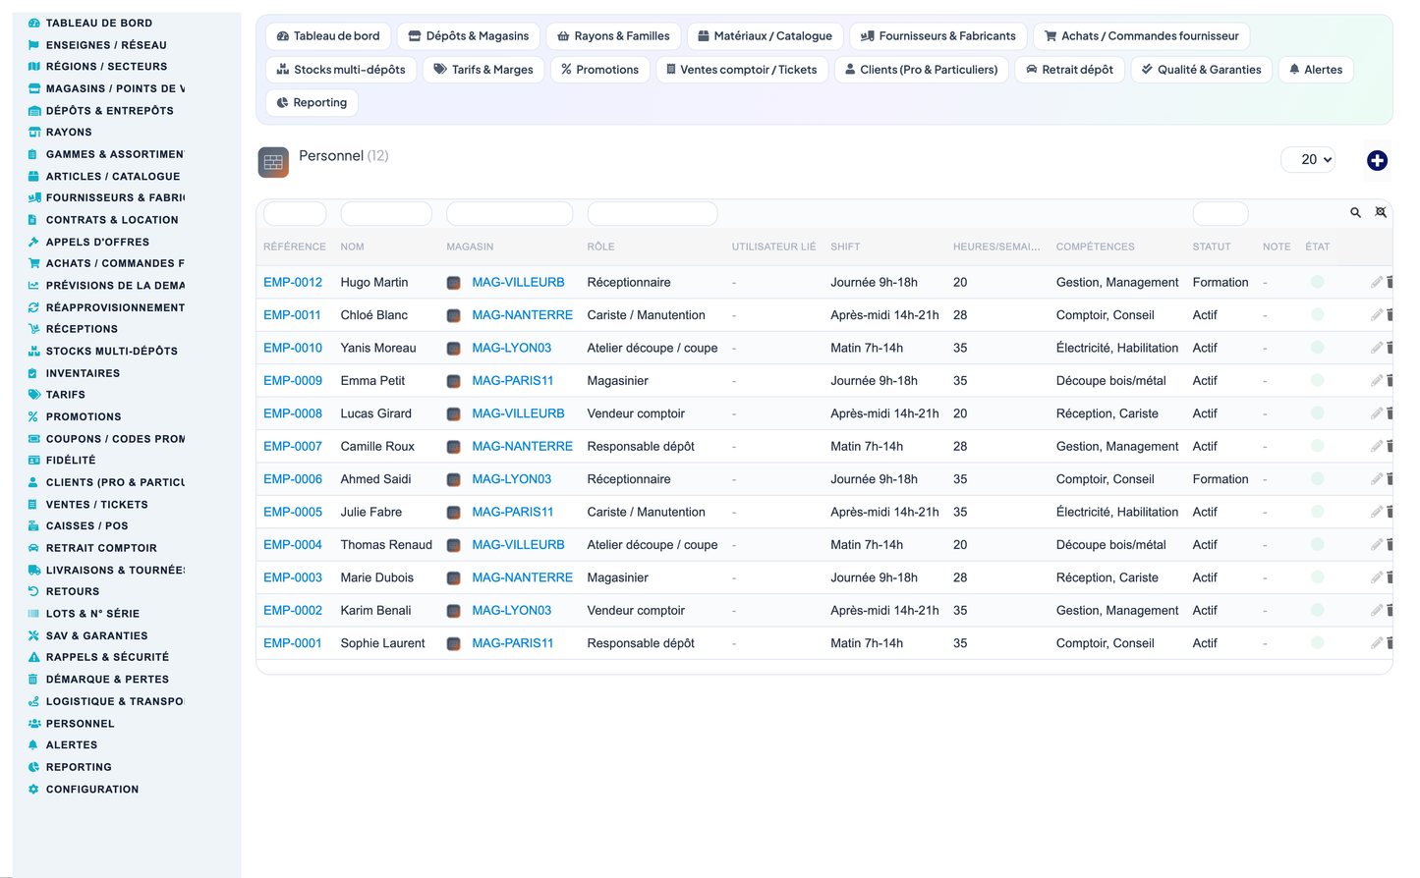Viewport: 1420px width, 878px height.
Task: Click the Reporting button in top navigation
Action: click(312, 102)
